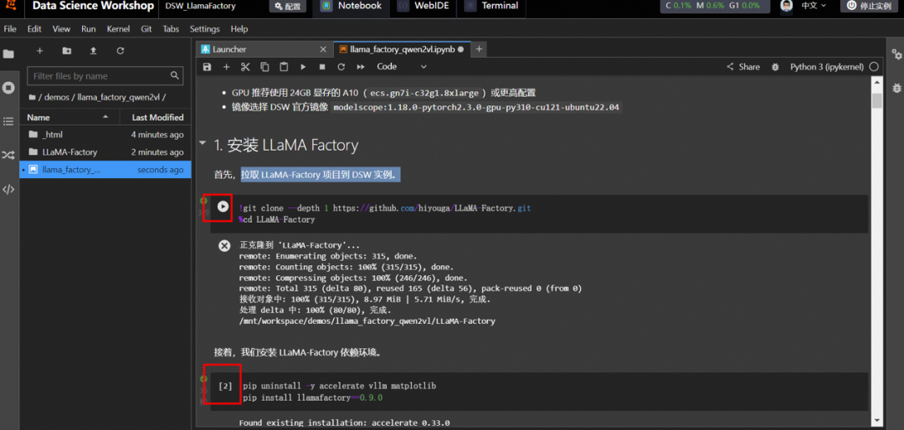Restart kernel and run all cells
Viewport: 904px width, 430px height.
[361, 67]
